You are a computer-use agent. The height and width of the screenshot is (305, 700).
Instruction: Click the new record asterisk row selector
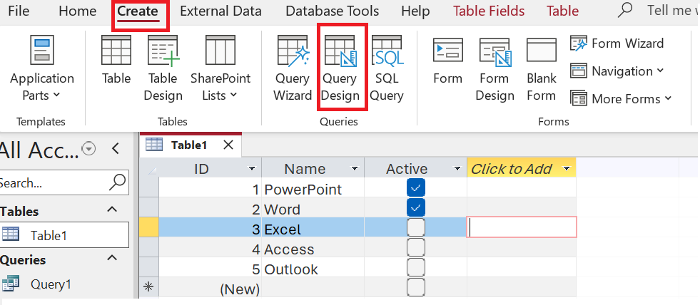(x=149, y=287)
